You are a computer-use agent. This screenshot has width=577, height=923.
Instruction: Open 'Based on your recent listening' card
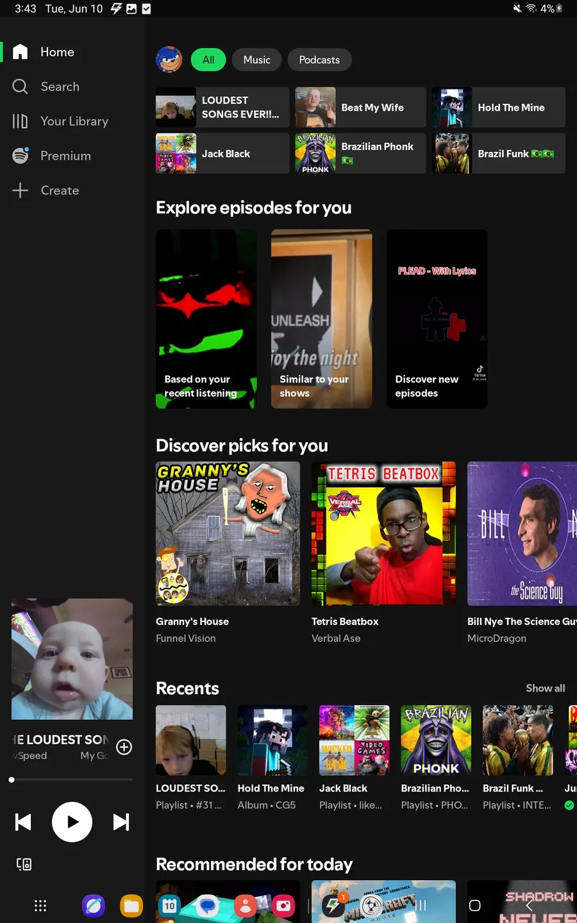click(206, 319)
